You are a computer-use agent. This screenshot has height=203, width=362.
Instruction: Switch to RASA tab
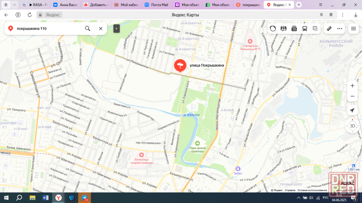point(35,5)
